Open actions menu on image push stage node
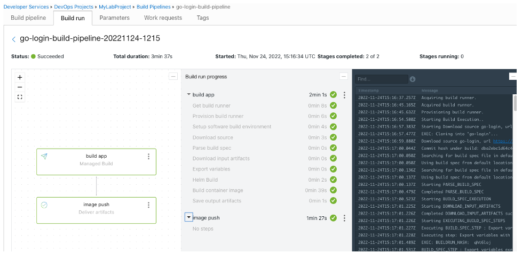 148,205
